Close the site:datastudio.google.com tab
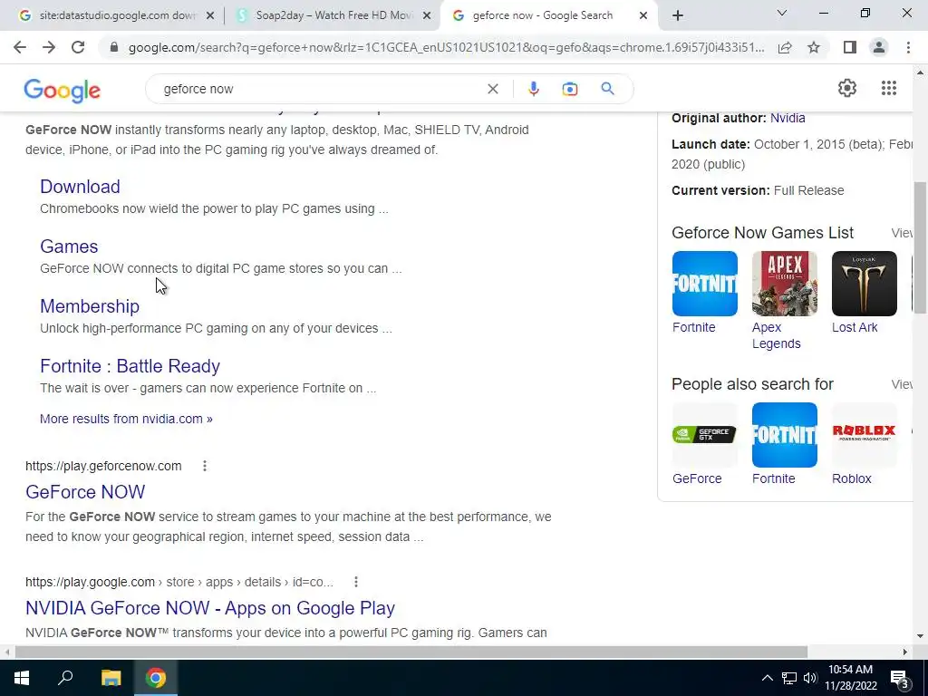The width and height of the screenshot is (928, 696). 210,16
